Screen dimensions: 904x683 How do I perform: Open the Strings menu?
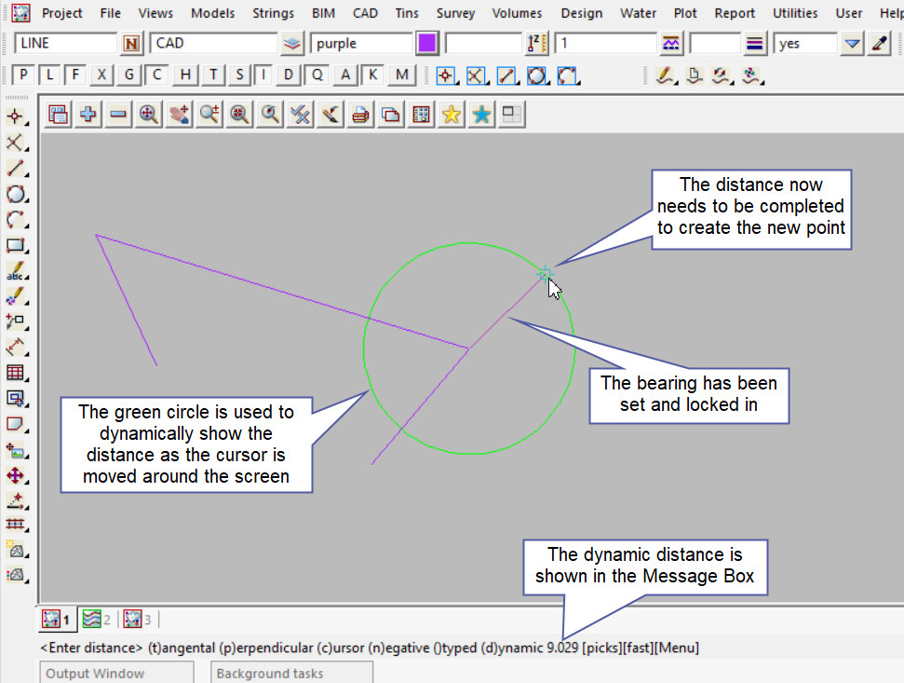pyautogui.click(x=273, y=13)
